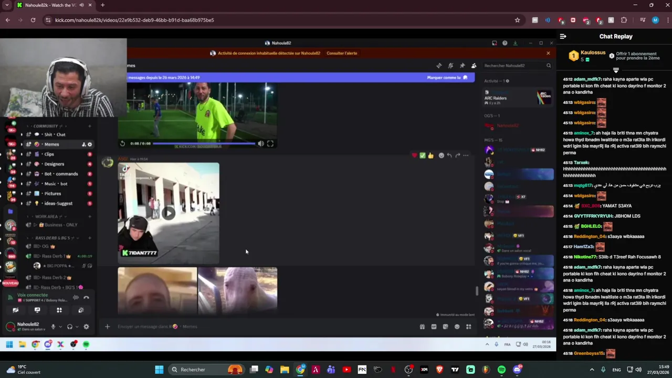Click Marquer comme lu button
The height and width of the screenshot is (378, 672).
447,78
